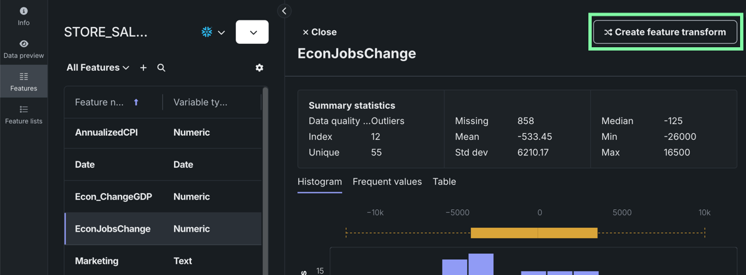Close the EconJobsChange detail panel
The width and height of the screenshot is (746, 275).
319,32
